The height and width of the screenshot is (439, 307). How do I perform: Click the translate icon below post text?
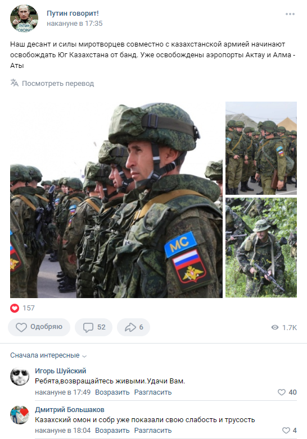(x=14, y=83)
